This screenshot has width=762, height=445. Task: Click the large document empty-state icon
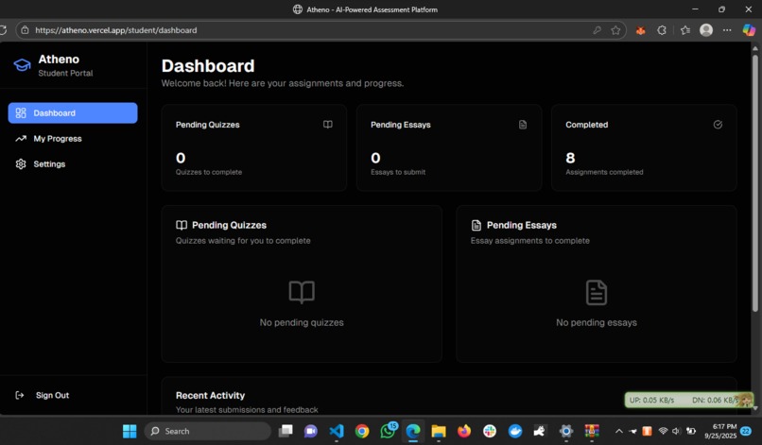pyautogui.click(x=597, y=292)
